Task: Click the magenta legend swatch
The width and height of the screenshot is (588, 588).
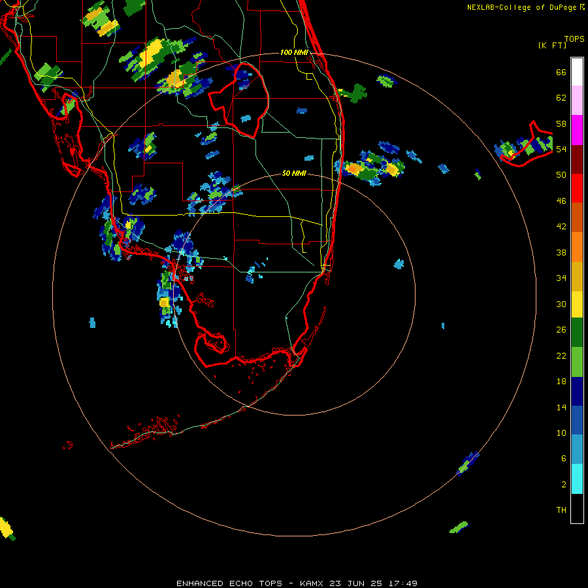Action: pyautogui.click(x=577, y=130)
